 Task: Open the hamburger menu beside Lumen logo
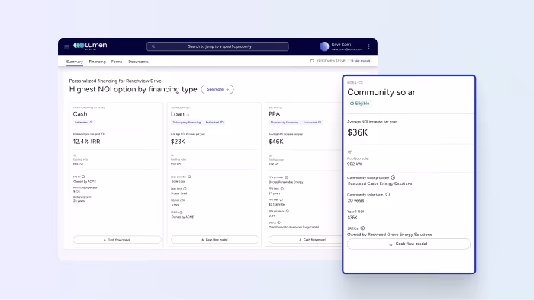66,46
